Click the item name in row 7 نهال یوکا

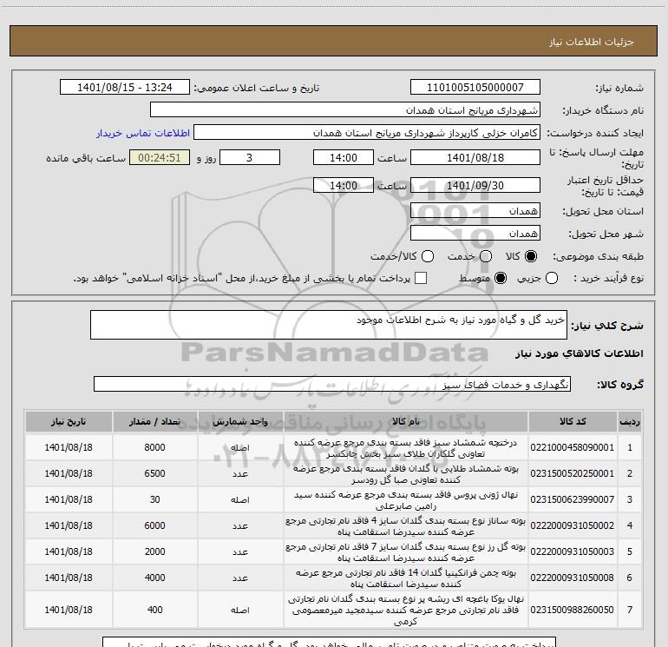point(406,610)
